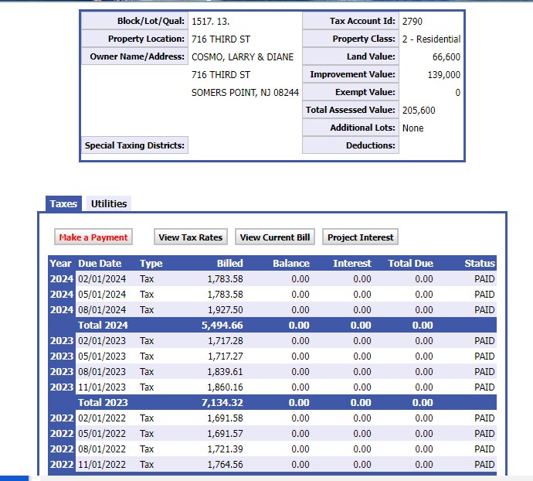Click the Billed column header
This screenshot has height=481, width=533.
pyautogui.click(x=230, y=263)
